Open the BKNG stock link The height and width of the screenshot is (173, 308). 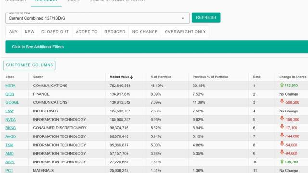pyautogui.click(x=11, y=128)
